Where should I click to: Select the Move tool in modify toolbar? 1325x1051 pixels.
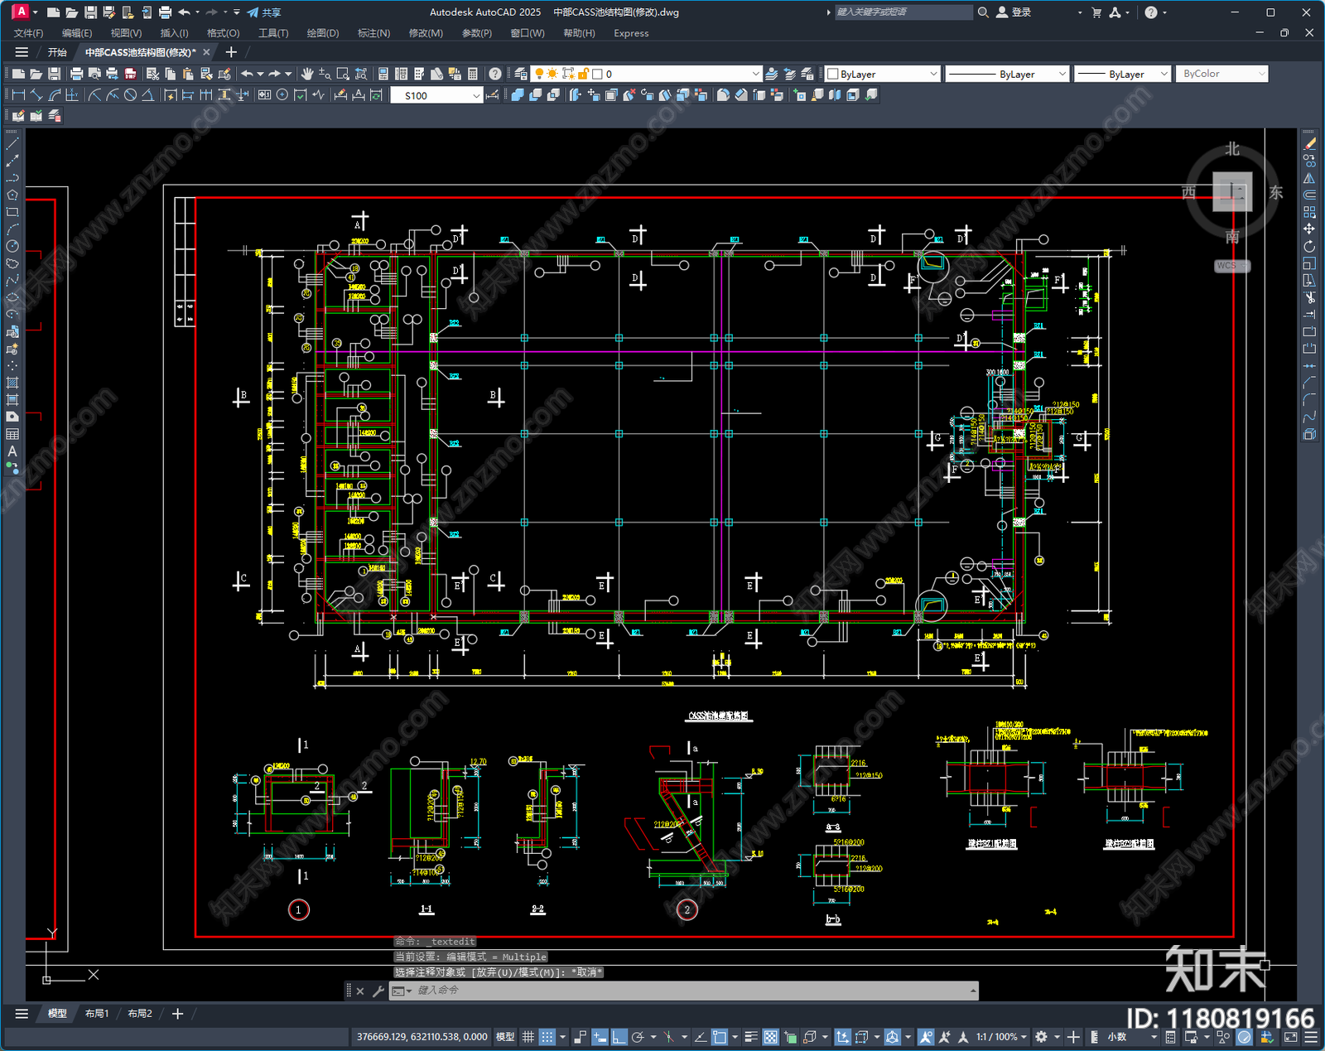coord(1309,229)
